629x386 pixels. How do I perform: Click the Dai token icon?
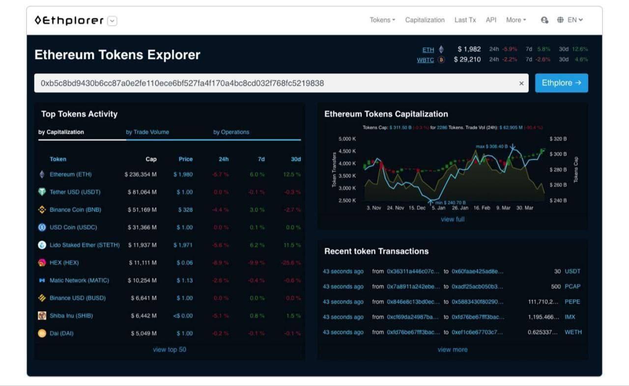coord(42,333)
